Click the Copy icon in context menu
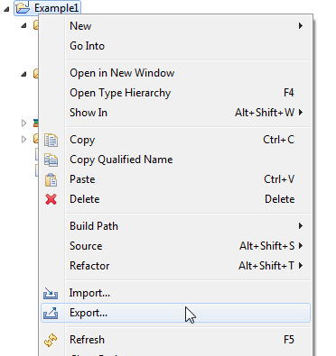This screenshot has width=336, height=356. 51,141
